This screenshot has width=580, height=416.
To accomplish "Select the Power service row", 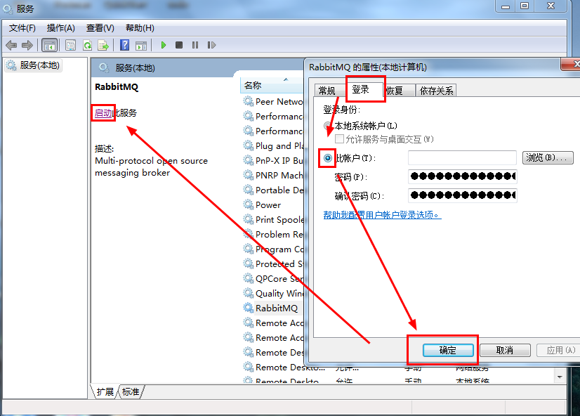I will 273,205.
